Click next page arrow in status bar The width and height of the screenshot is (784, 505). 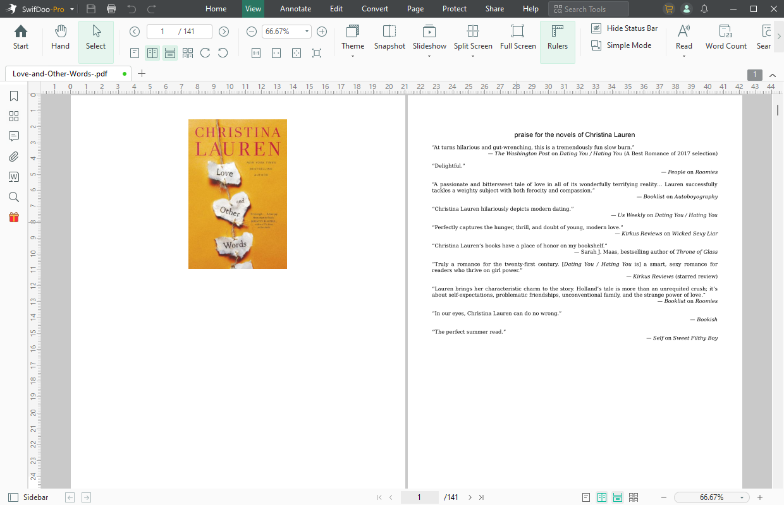[x=470, y=497]
